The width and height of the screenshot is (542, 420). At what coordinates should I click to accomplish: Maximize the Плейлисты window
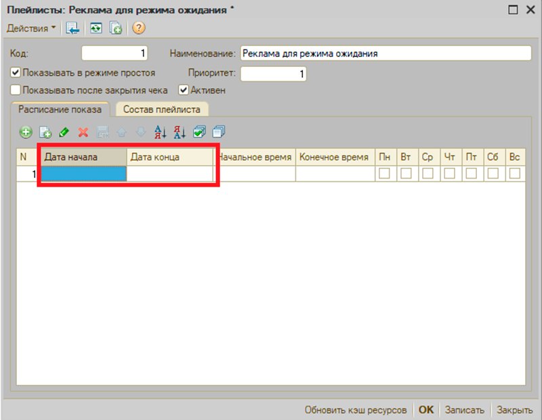point(513,9)
